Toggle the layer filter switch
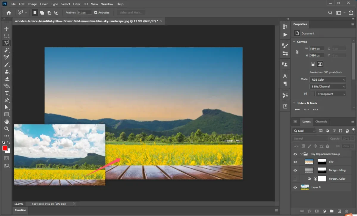The height and width of the screenshot is (216, 357). (x=353, y=130)
